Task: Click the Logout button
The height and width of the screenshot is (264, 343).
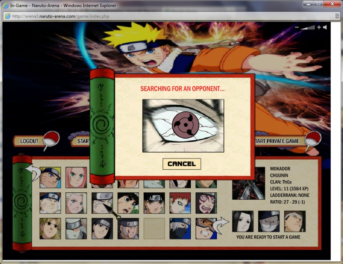Action: (30, 141)
